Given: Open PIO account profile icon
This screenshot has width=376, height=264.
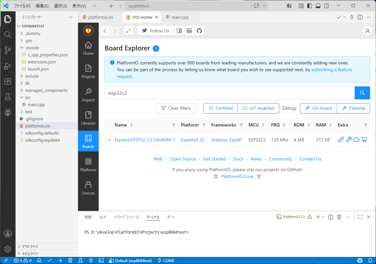Looking at the screenshot, I should [x=367, y=31].
